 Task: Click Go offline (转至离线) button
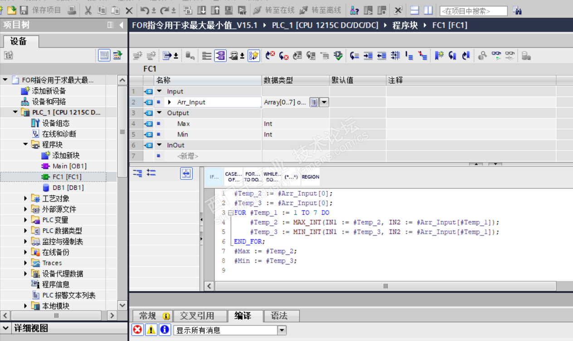(320, 10)
